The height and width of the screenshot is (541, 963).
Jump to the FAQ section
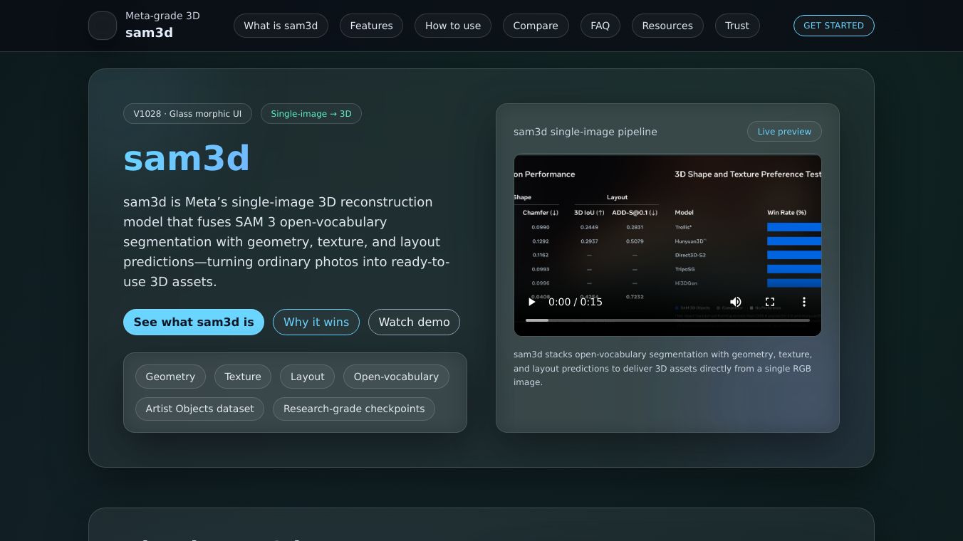coord(600,26)
